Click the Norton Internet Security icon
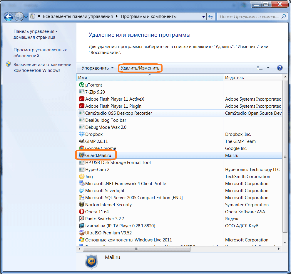Screen dimensions: 291x274 click(81, 204)
